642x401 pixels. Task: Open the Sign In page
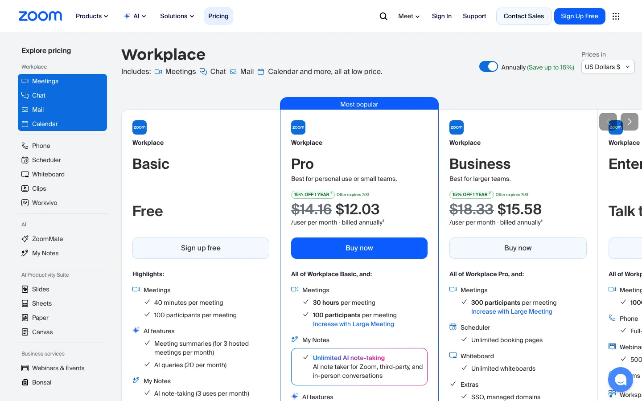[x=442, y=16]
